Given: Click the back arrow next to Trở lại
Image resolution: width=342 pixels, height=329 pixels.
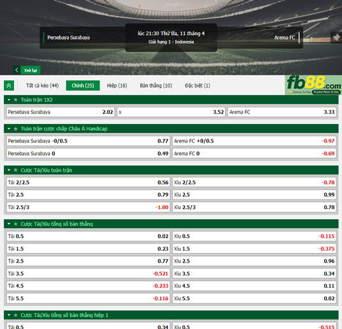Looking at the screenshot, I should (x=17, y=70).
